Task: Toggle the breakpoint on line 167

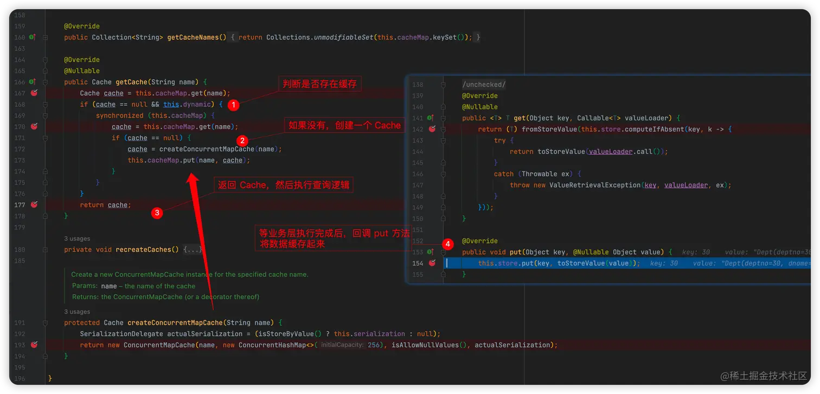Action: tap(33, 93)
